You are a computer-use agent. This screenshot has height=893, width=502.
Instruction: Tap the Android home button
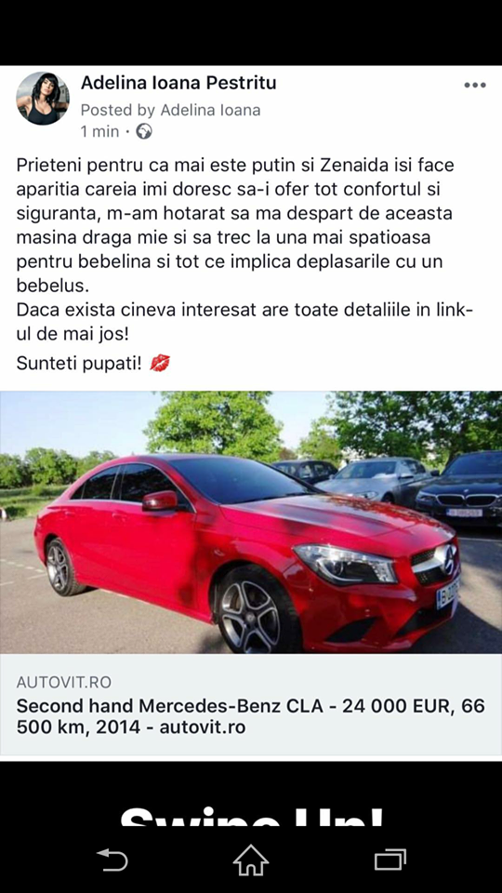pyautogui.click(x=250, y=860)
